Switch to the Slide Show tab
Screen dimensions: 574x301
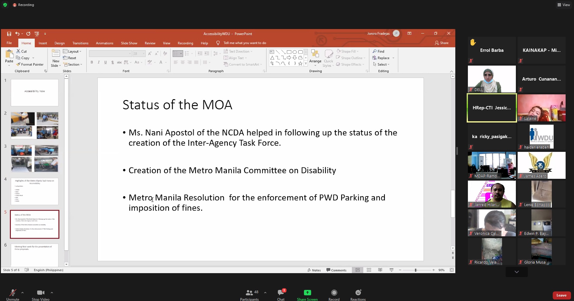129,43
